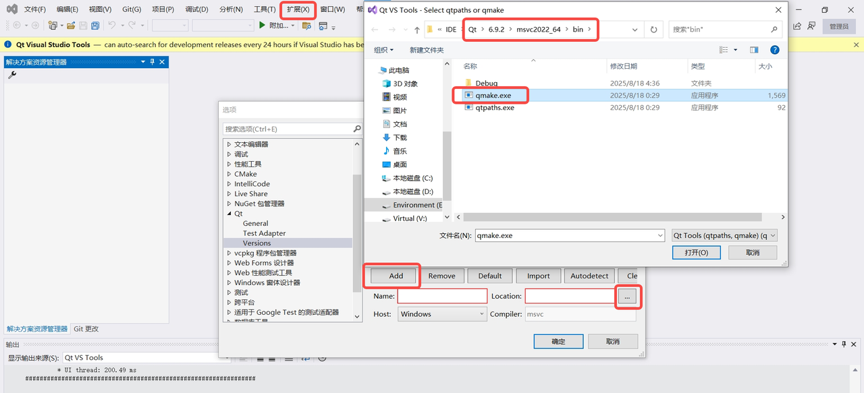
Task: Click the open file folder toolbar icon
Action: (71, 26)
